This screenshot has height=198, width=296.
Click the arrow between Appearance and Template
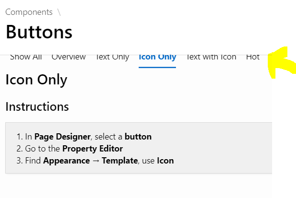click(96, 161)
